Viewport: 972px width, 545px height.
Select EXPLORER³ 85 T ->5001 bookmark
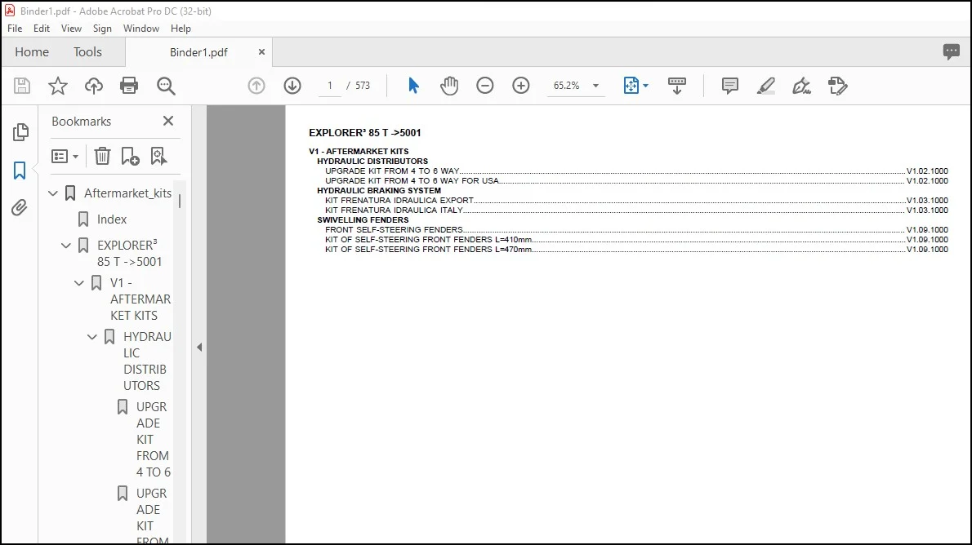130,253
